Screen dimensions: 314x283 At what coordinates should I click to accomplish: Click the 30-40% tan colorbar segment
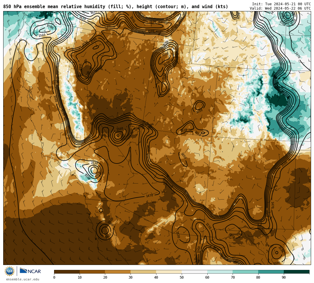pos(143,272)
